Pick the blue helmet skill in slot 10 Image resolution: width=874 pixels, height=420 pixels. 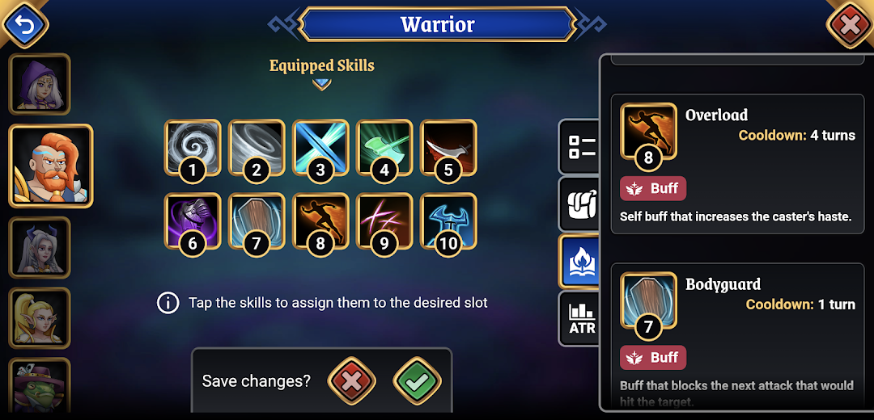448,220
